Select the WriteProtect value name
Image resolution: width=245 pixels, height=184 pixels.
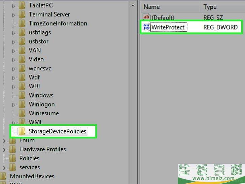168,27
